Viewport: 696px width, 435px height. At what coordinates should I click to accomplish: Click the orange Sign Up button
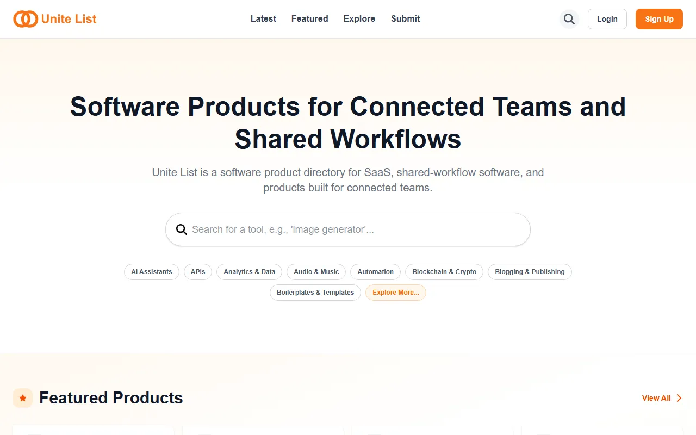(659, 19)
